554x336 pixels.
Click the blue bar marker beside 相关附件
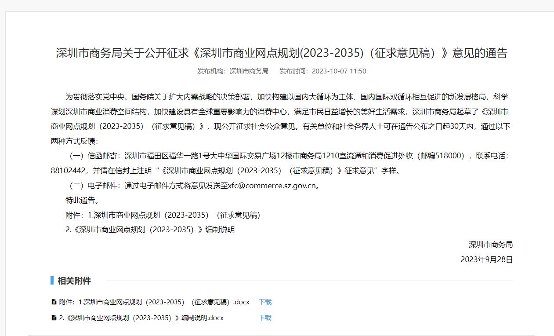[x=52, y=281]
